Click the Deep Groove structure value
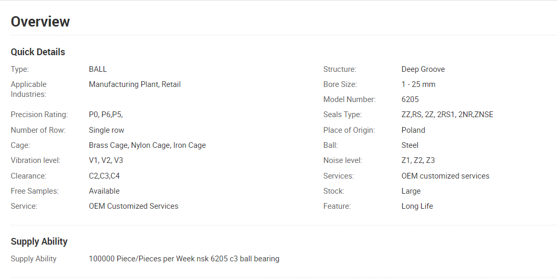Viewport: 557px width, 278px height. [x=423, y=69]
